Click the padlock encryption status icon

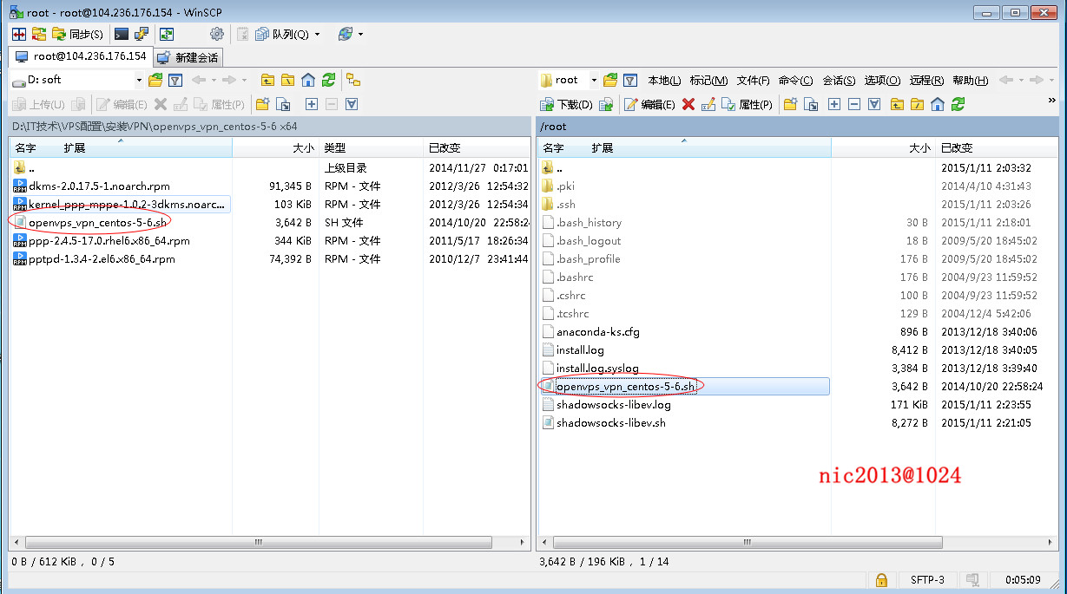coord(881,579)
